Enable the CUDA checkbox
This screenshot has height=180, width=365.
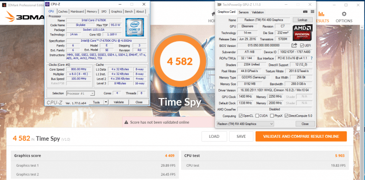point(257,116)
